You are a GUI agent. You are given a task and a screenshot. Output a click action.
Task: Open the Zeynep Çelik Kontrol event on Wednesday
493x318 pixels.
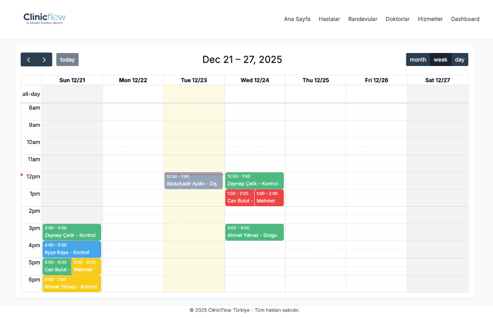click(254, 180)
